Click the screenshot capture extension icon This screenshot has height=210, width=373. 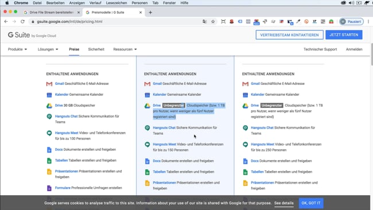click(223, 21)
